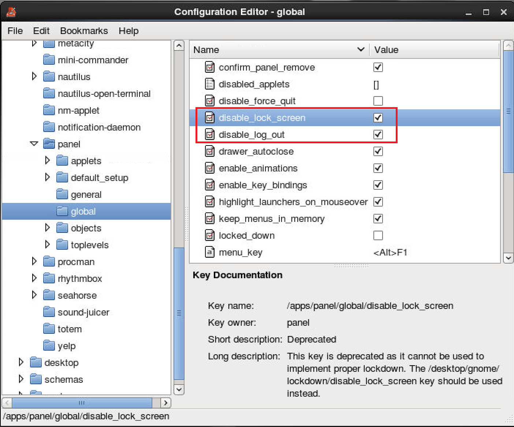
Task: Click the totem folder icon
Action: (49, 329)
